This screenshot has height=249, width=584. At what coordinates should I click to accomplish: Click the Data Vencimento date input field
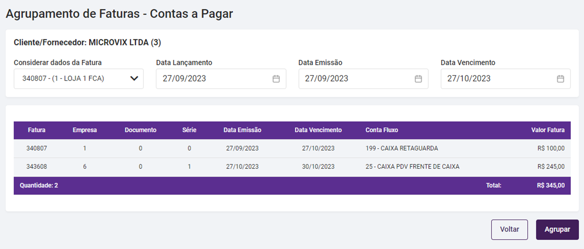pyautogui.click(x=498, y=79)
